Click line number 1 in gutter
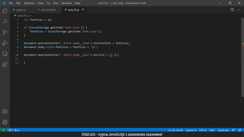Viewport: 244px width, 137px height. 18,20
